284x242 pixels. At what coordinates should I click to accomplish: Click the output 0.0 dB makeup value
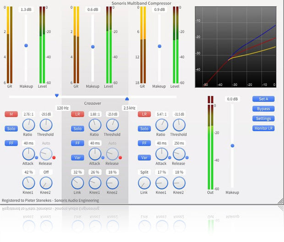[x=232, y=99]
